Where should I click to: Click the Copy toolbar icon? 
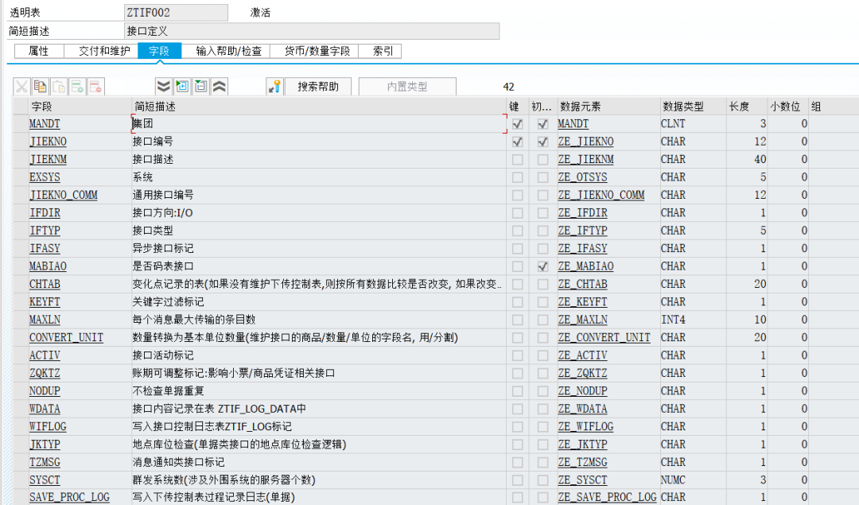tap(40, 87)
